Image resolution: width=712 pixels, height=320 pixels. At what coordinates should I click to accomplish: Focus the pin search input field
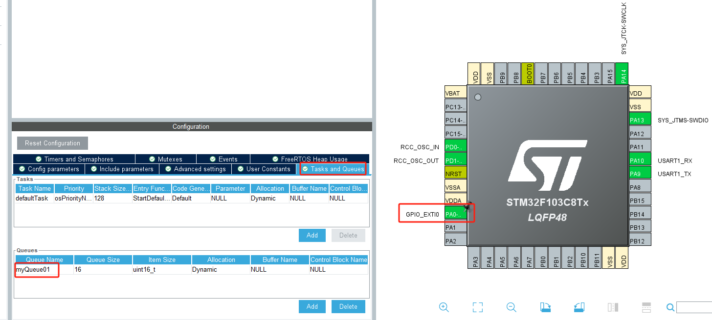[694, 307]
